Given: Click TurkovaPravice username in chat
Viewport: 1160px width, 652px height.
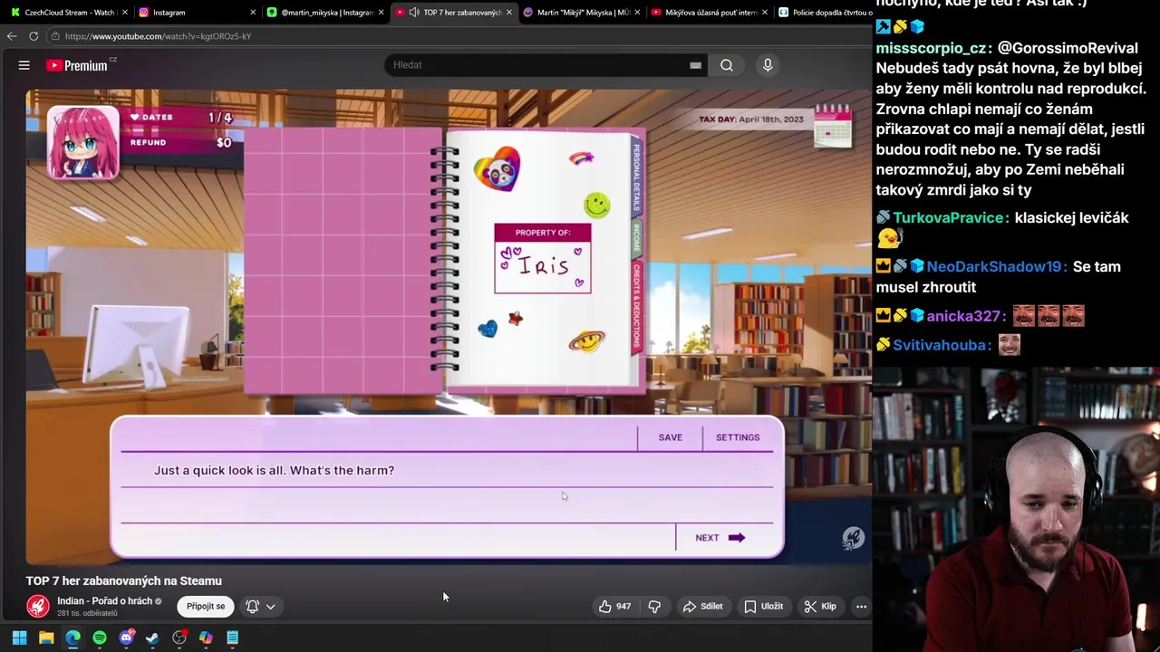Looking at the screenshot, I should click(x=951, y=217).
